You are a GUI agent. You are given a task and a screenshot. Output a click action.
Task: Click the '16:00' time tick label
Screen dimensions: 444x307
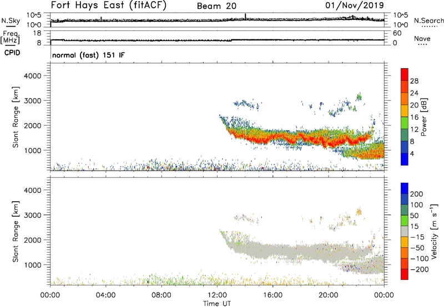(x=273, y=295)
